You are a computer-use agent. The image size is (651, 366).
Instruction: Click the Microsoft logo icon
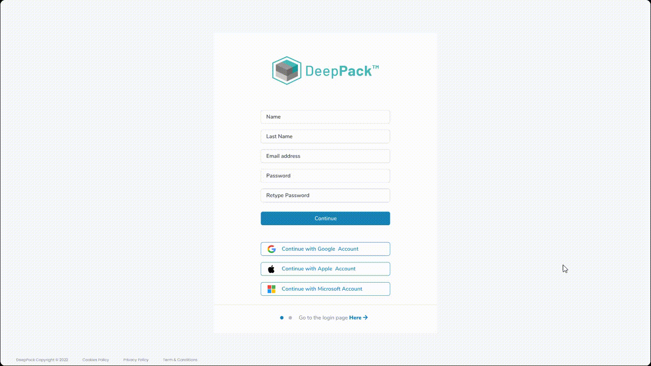pyautogui.click(x=272, y=289)
